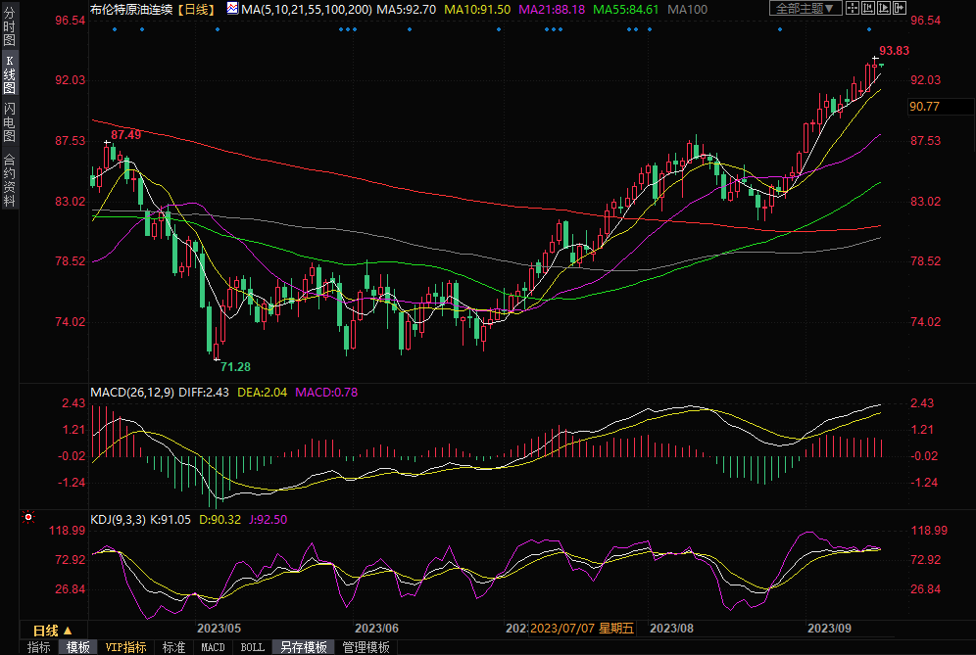Open the 合约资料 side tab

(9, 180)
